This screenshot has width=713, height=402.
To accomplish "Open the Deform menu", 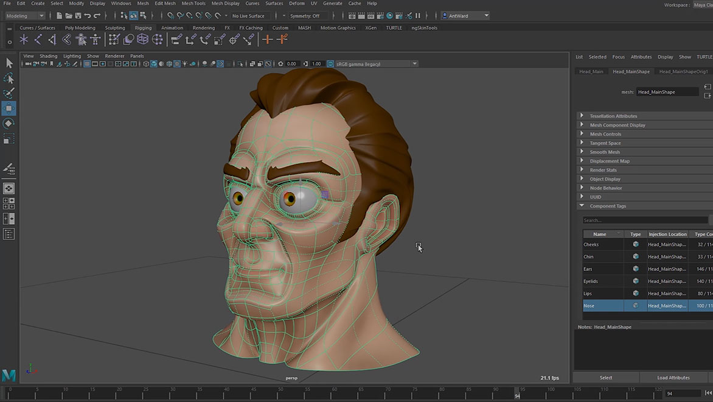I will click(x=297, y=3).
